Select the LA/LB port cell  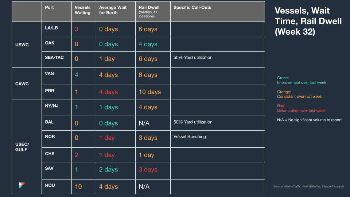(x=57, y=29)
